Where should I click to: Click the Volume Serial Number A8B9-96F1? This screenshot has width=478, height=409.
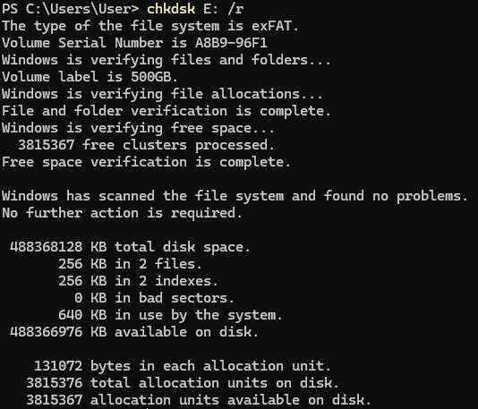pos(135,43)
